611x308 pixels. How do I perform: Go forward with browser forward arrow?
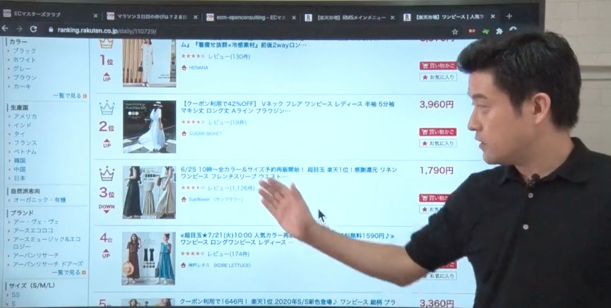19,29
